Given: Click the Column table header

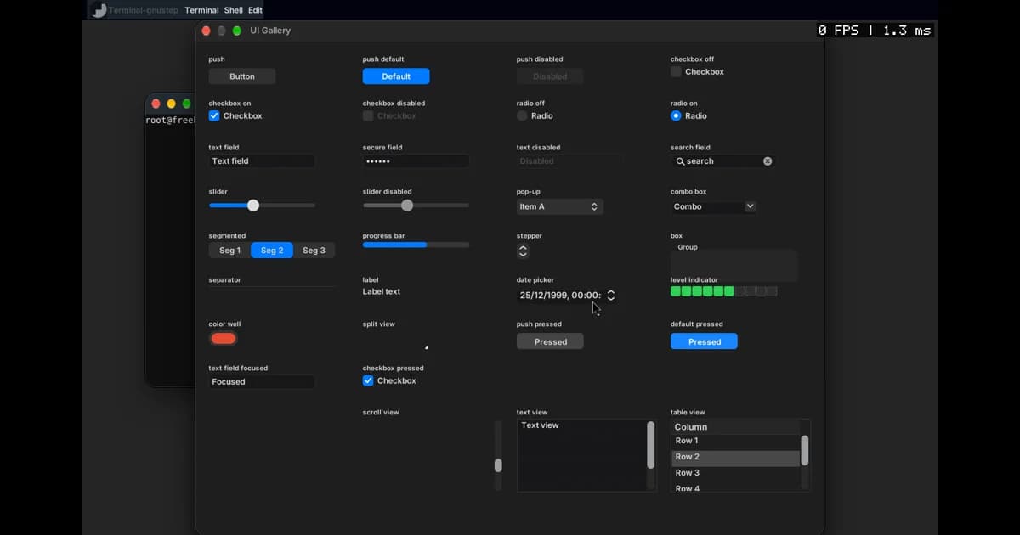Looking at the screenshot, I should [735, 427].
